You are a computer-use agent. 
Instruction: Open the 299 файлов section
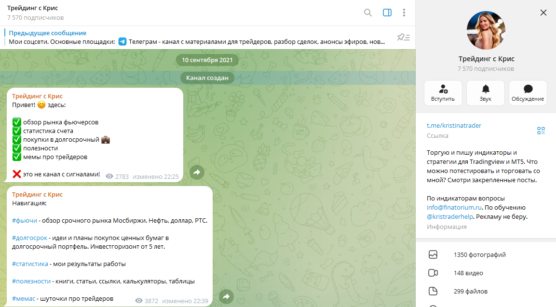pos(486,292)
